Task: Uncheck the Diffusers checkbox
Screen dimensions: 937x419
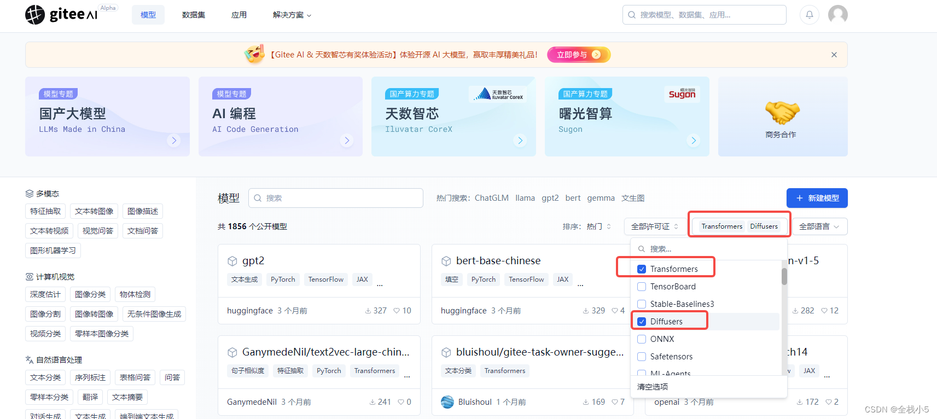Action: 642,322
